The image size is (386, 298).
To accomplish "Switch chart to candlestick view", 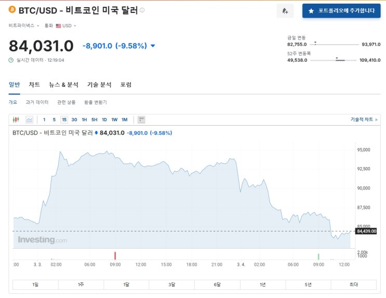I will (x=16, y=119).
